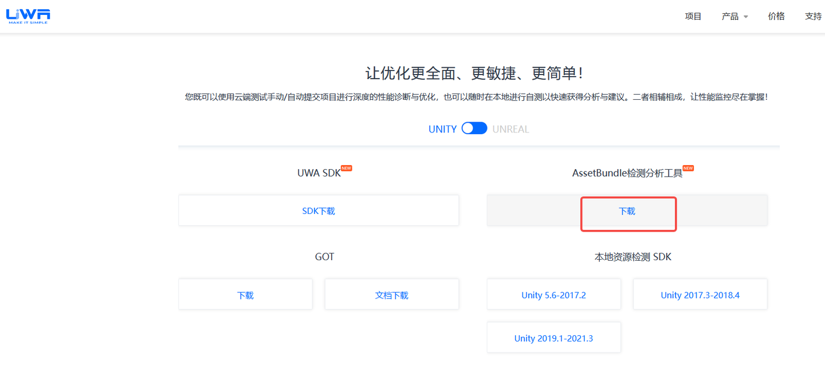This screenshot has height=380, width=825.
Task: Select the UNITY label
Action: coord(442,129)
